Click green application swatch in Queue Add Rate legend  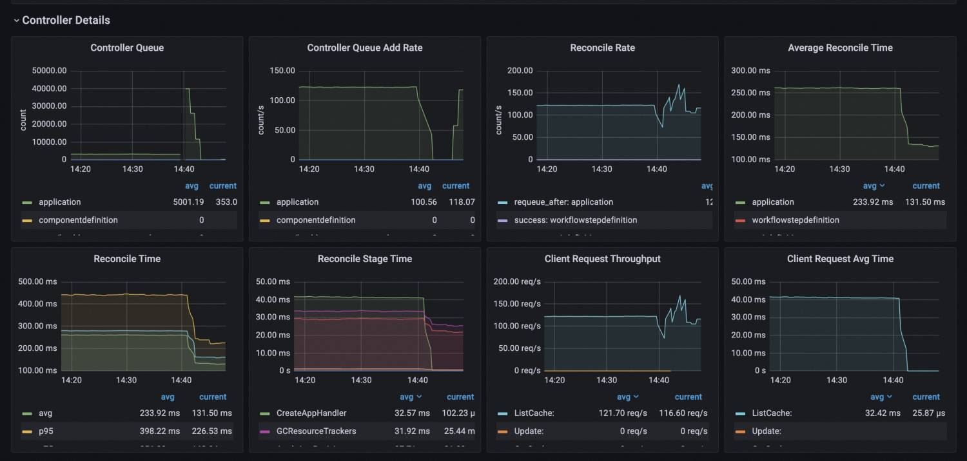tap(264, 202)
